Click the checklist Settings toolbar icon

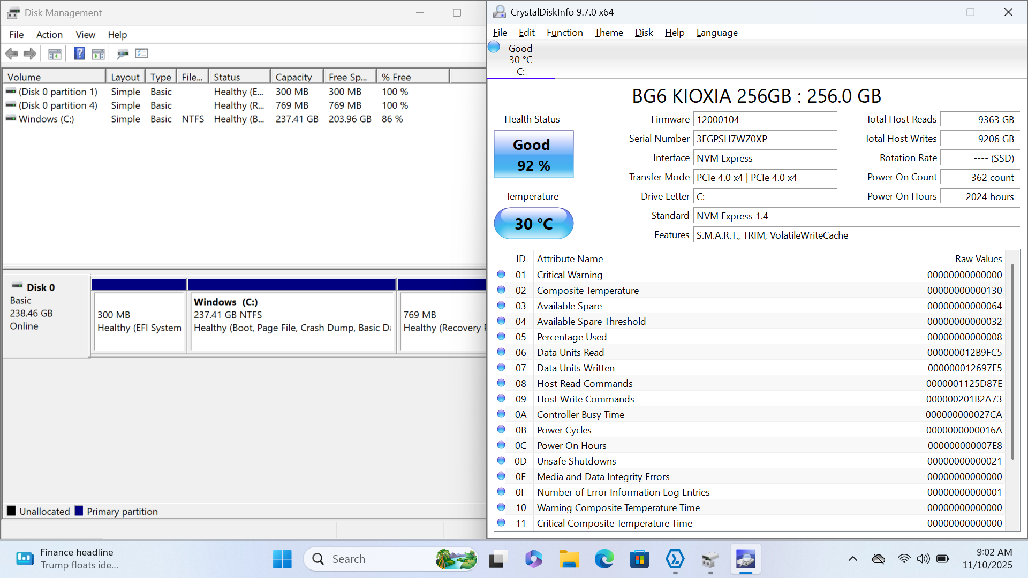pyautogui.click(x=142, y=54)
